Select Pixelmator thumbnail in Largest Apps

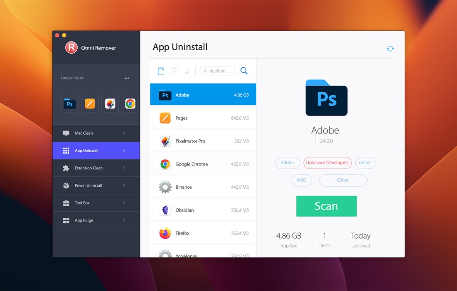pos(110,104)
